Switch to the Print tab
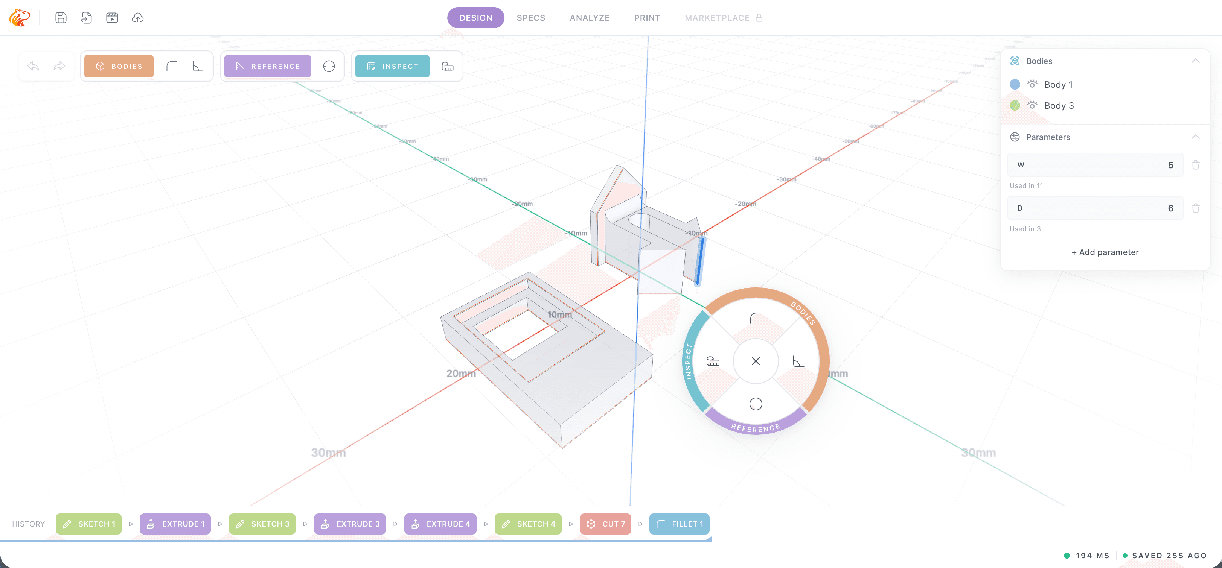 pyautogui.click(x=647, y=18)
